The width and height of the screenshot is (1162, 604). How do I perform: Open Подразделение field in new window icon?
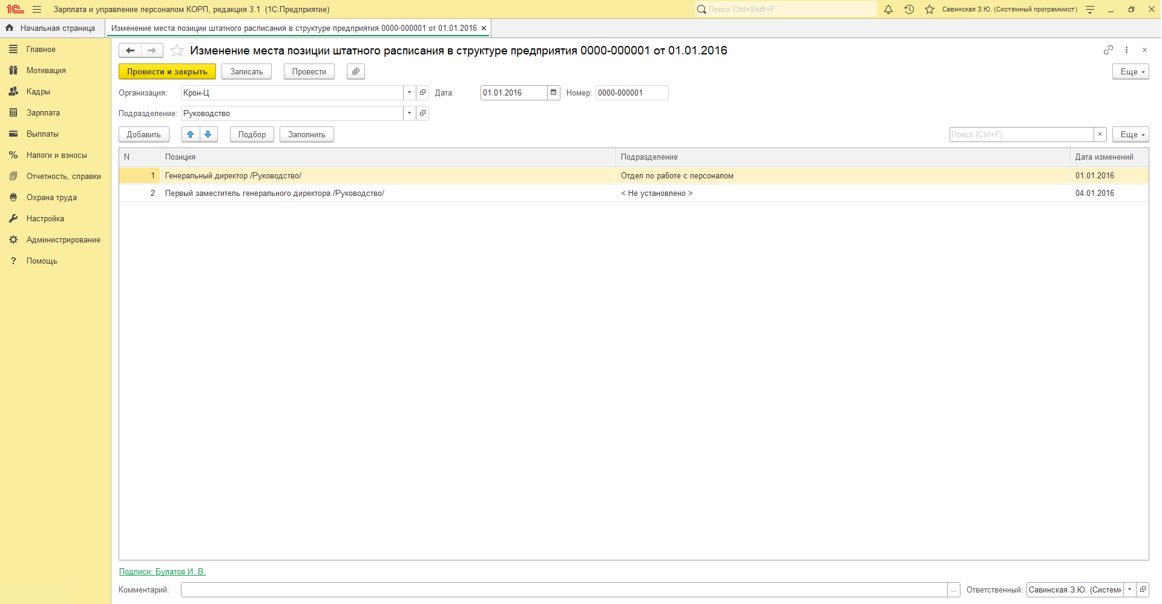pyautogui.click(x=422, y=113)
